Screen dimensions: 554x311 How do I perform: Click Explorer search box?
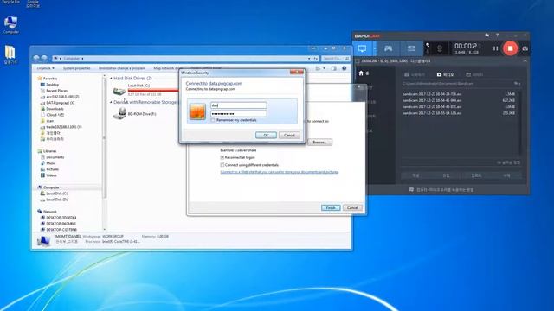click(336, 58)
